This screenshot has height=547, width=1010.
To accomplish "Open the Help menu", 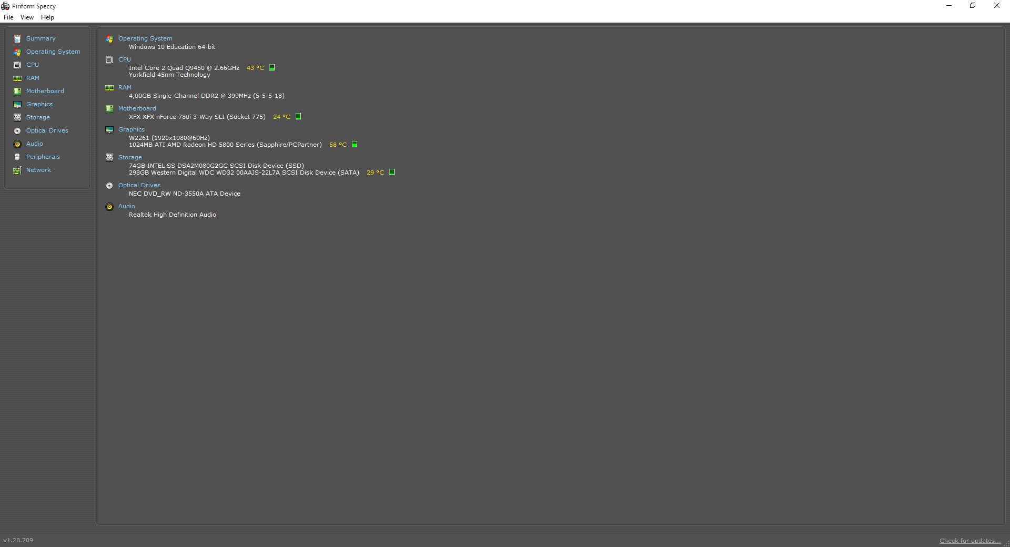I will pos(47,17).
